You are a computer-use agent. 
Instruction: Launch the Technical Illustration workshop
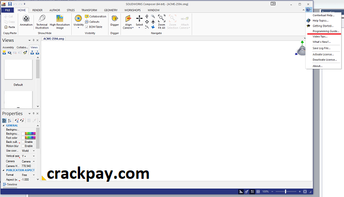click(42, 22)
